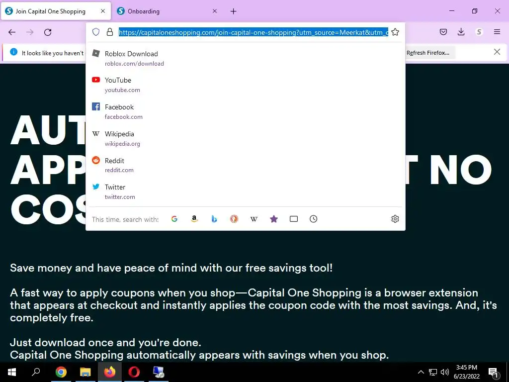This screenshot has width=509, height=382.
Task: Choose the Roblox Download suggestion
Action: click(x=245, y=59)
